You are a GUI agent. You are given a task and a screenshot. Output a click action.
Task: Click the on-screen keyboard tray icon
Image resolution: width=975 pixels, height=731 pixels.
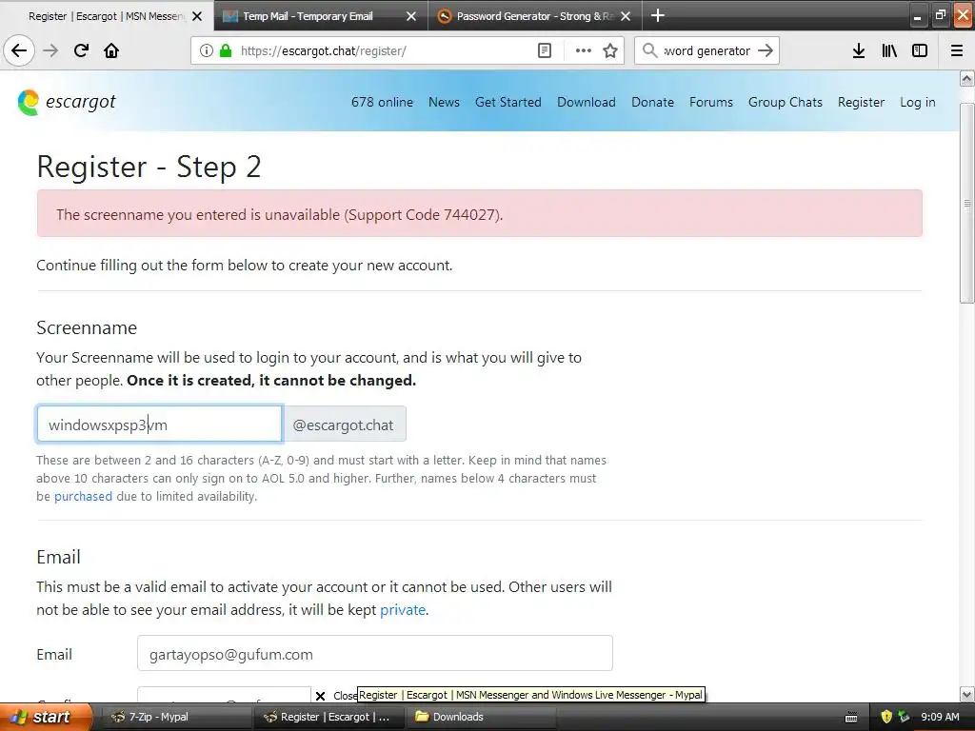pos(851,718)
